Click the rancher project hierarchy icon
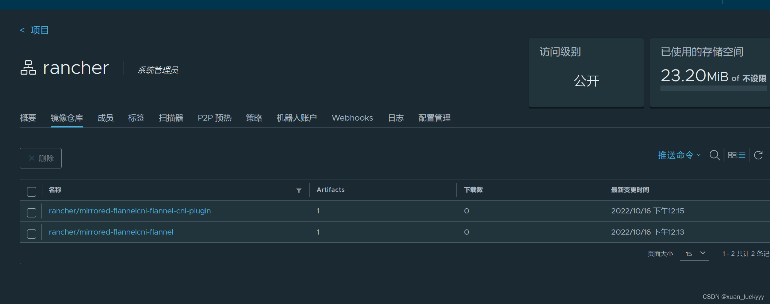This screenshot has width=770, height=304. [x=28, y=68]
